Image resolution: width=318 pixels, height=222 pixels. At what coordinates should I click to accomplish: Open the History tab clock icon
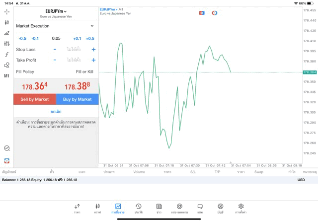(x=138, y=208)
